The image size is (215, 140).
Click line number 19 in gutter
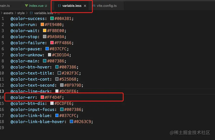(2, 128)
